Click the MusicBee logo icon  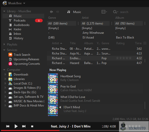pyautogui.click(x=5, y=3)
